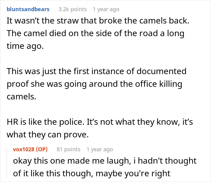Viewport: 211px width, 182px height.
Task: Click the line 'what they can prove.'
Action: (47, 134)
